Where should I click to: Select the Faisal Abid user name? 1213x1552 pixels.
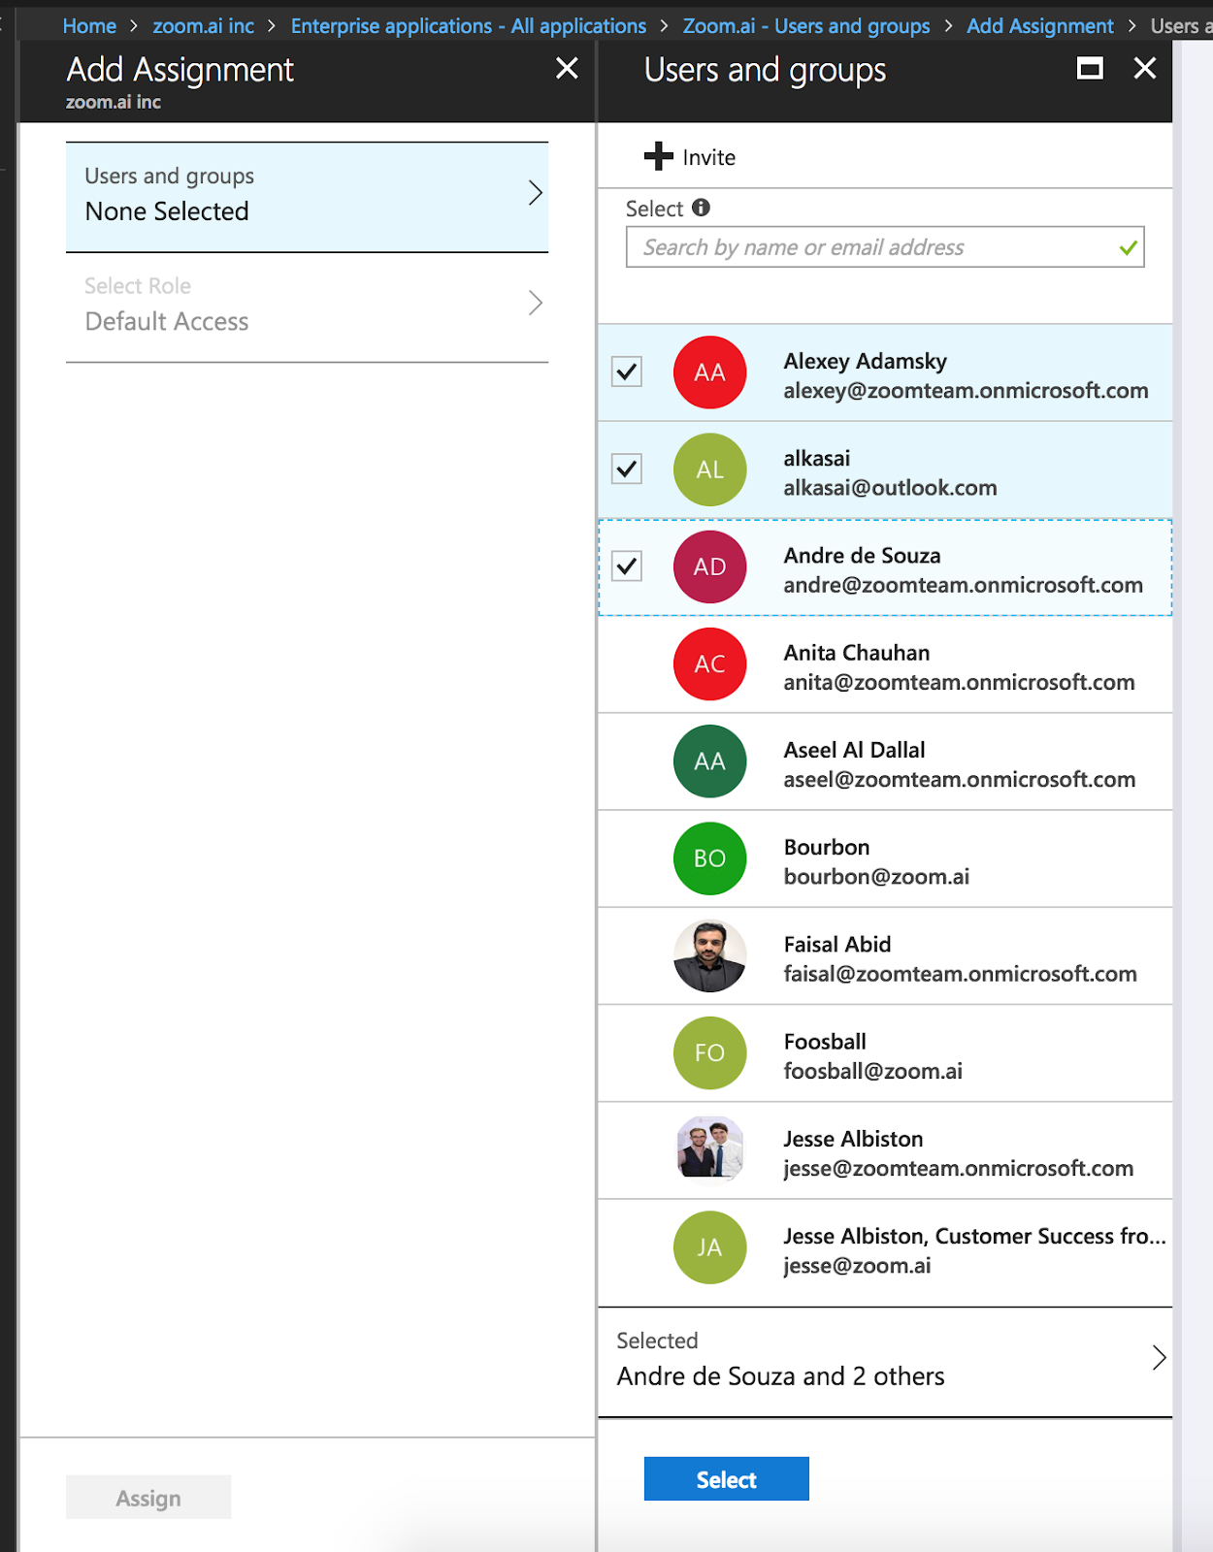[x=837, y=944]
